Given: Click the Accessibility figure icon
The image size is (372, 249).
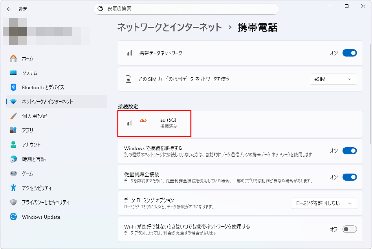Looking at the screenshot, I should tap(13, 188).
